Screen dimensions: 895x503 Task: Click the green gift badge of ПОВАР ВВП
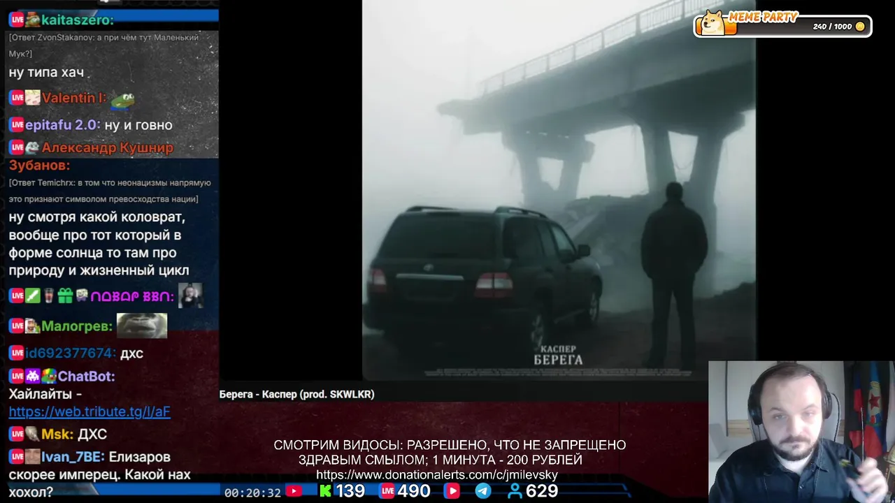coord(65,296)
